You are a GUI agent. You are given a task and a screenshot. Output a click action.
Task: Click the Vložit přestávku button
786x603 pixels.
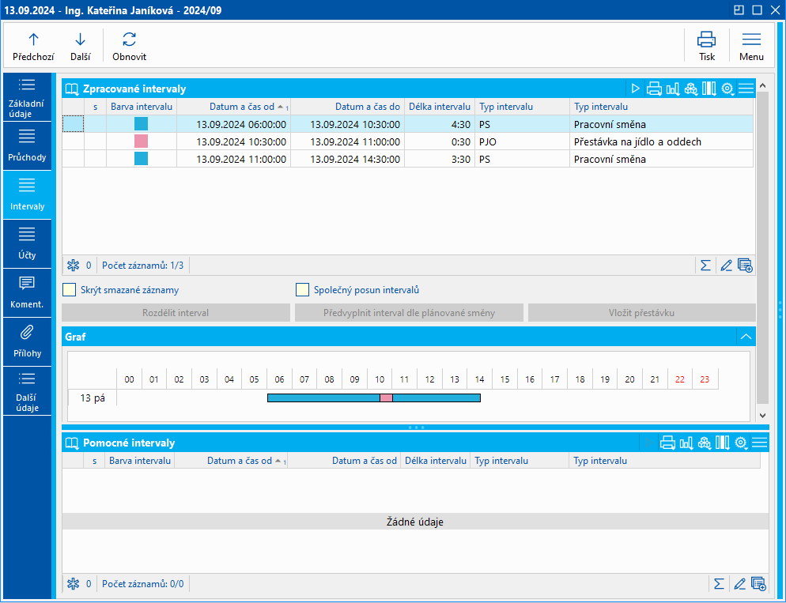coord(641,313)
